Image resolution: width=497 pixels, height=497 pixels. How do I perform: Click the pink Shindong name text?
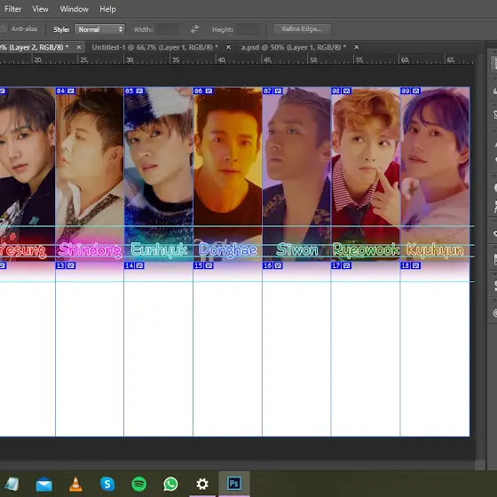(x=90, y=250)
